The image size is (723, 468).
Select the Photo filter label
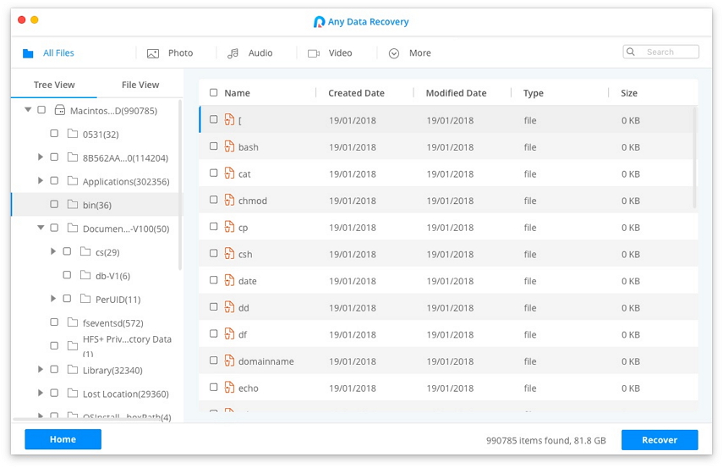coord(180,53)
